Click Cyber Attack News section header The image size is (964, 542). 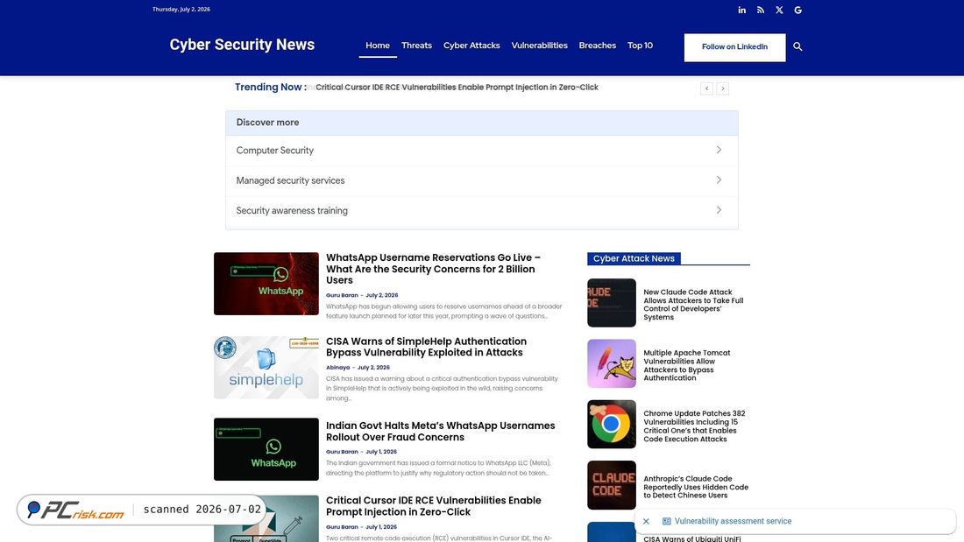634,258
